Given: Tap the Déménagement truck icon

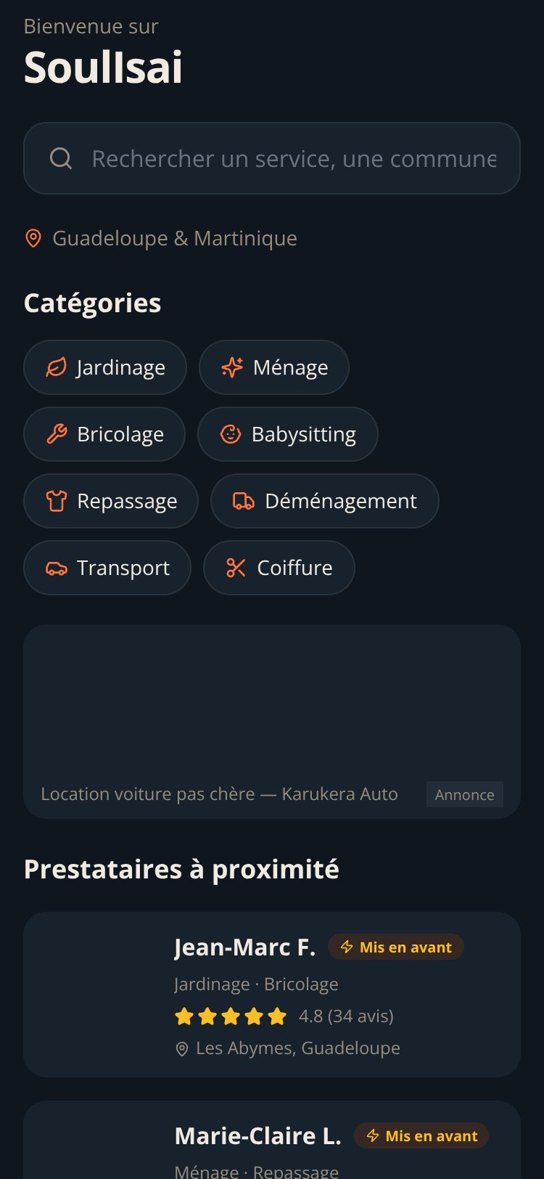Looking at the screenshot, I should point(244,501).
